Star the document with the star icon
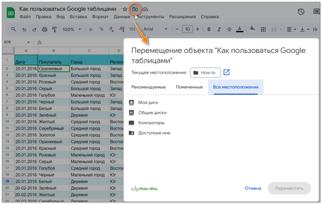The image size is (322, 204). (125, 9)
